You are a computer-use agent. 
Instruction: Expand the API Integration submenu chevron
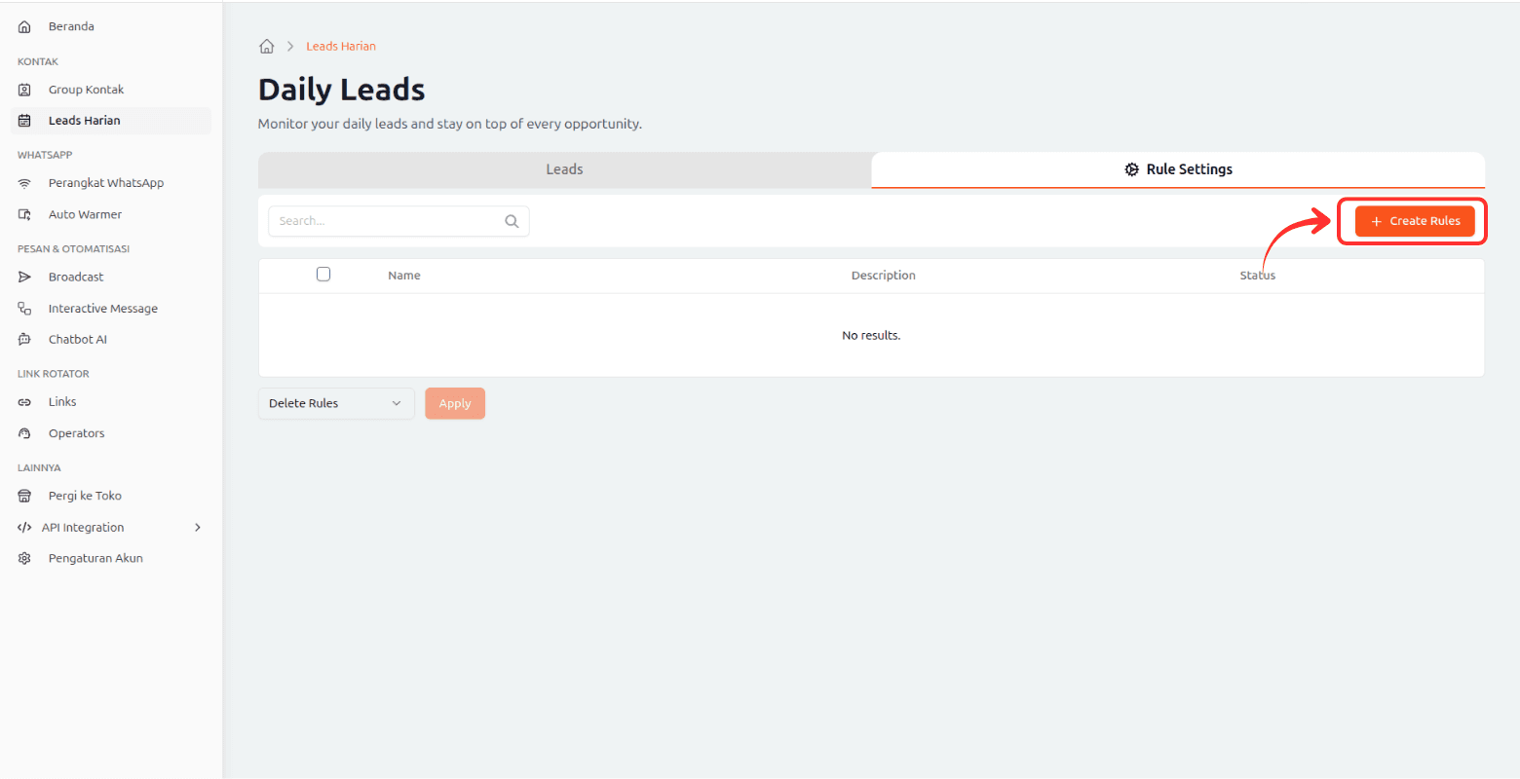[198, 528]
